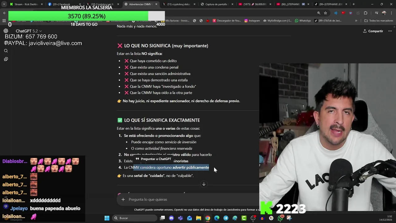
Task: Click text O como actividad financiera reservada
Action: tap(161, 148)
